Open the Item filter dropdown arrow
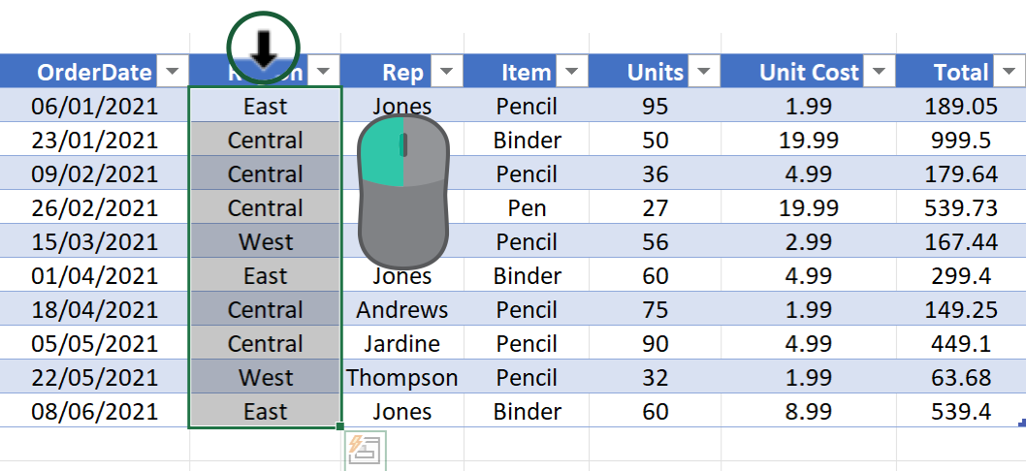Screen dimensions: 1026x471 pos(571,72)
